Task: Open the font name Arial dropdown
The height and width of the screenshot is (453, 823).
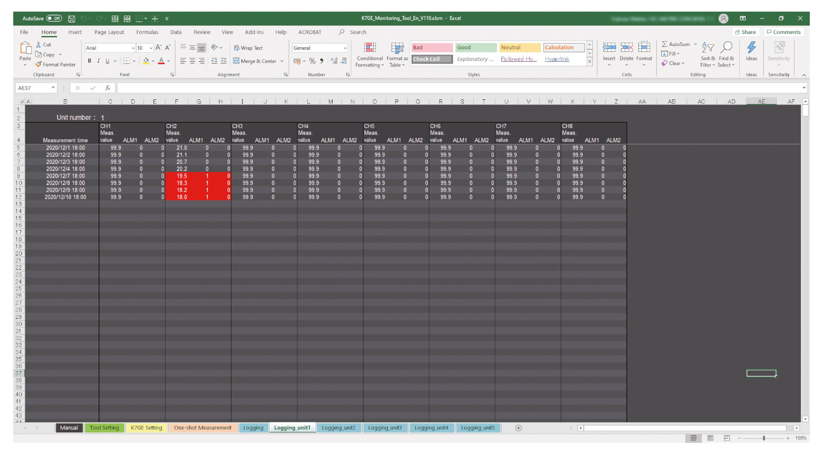Action: [x=133, y=48]
